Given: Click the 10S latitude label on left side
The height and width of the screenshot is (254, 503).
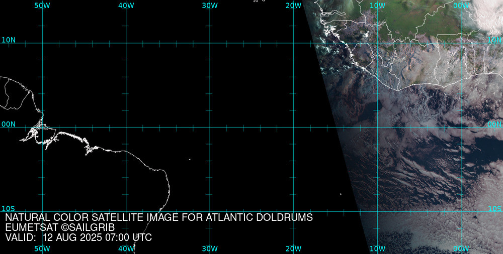Looking at the screenshot, I should point(9,208).
